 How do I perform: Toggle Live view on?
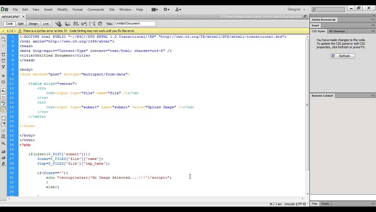point(46,24)
